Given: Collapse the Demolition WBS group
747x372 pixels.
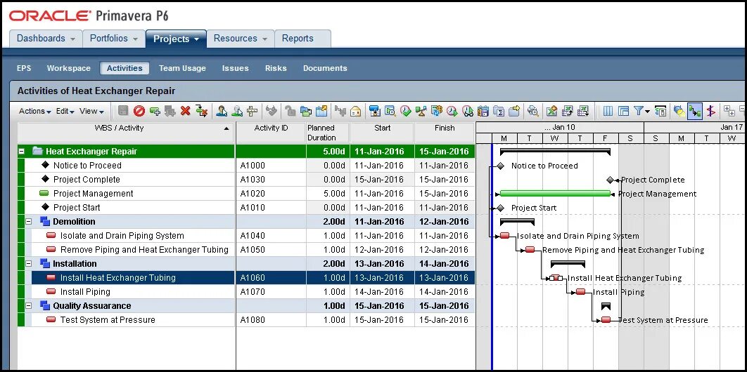Looking at the screenshot, I should tap(29, 221).
